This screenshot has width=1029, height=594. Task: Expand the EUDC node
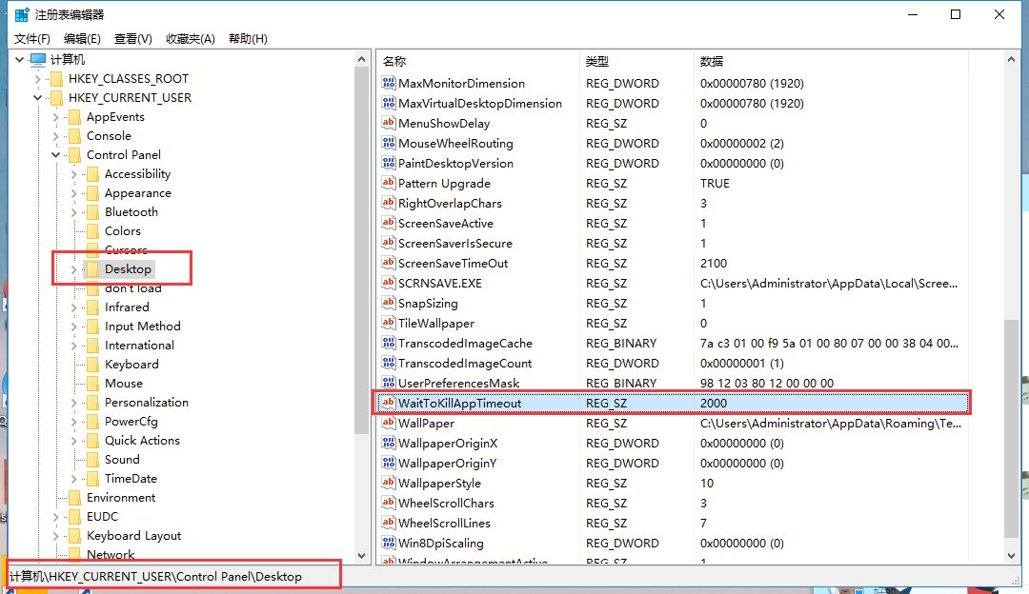56,517
